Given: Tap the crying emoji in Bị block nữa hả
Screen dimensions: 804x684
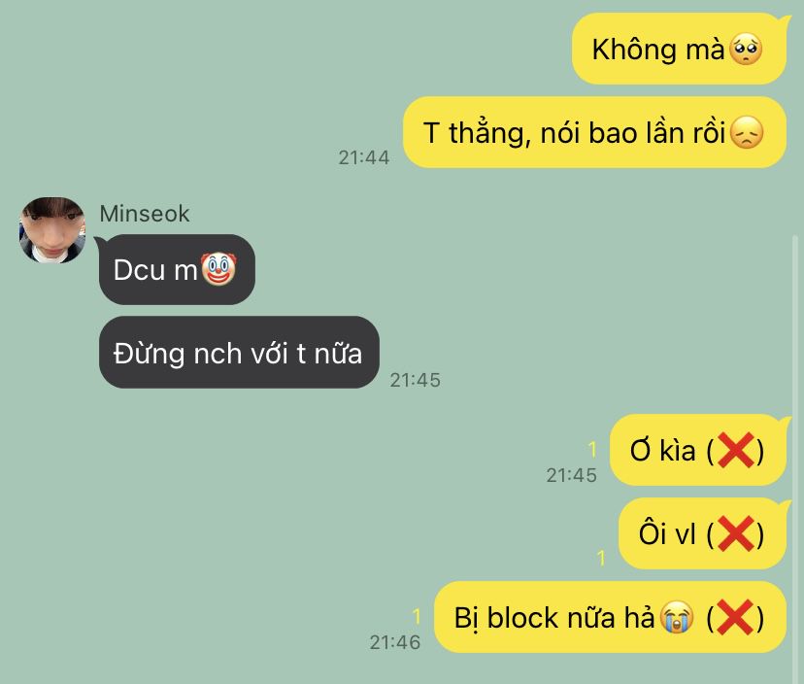Looking at the screenshot, I should (677, 617).
